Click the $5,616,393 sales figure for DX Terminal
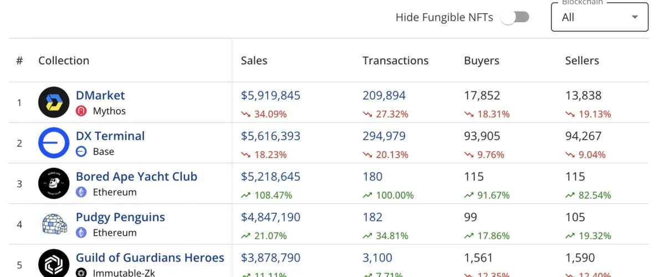665x277 pixels. (270, 136)
